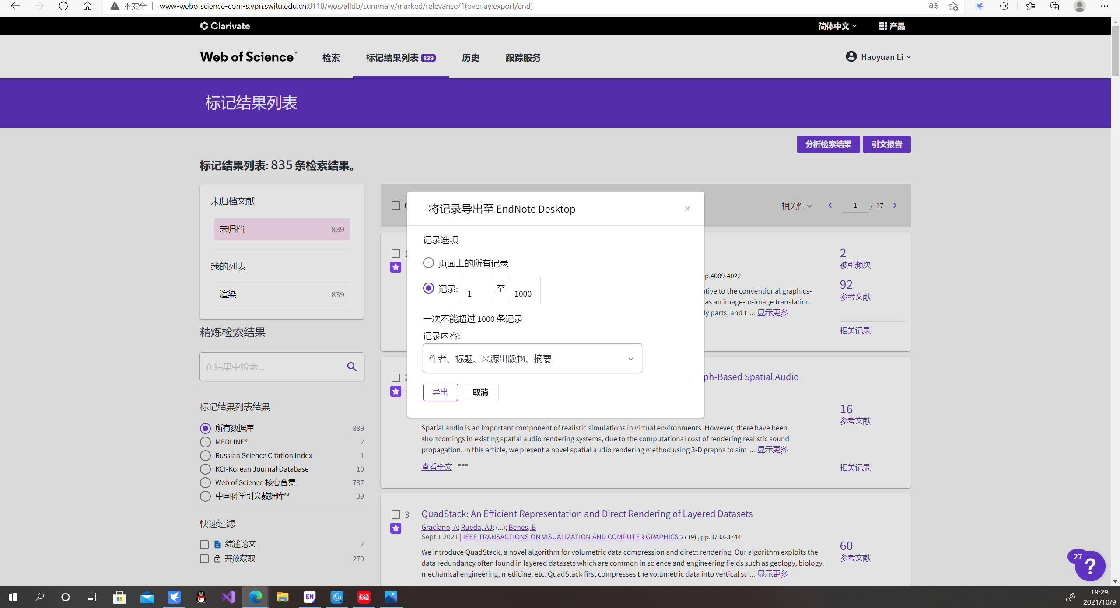This screenshot has width=1120, height=608.
Task: Select records range radio option
Action: coord(428,288)
